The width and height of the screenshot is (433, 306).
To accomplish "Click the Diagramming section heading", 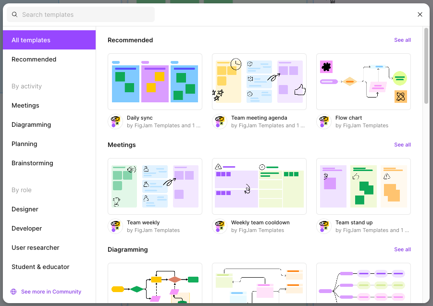I will coord(127,249).
